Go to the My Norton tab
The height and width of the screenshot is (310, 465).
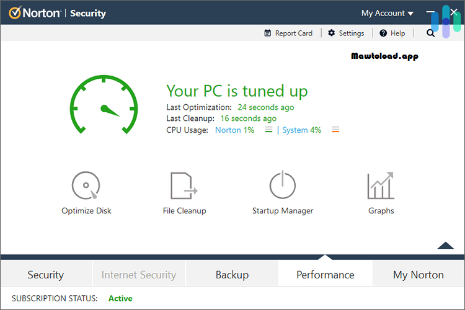tap(418, 275)
